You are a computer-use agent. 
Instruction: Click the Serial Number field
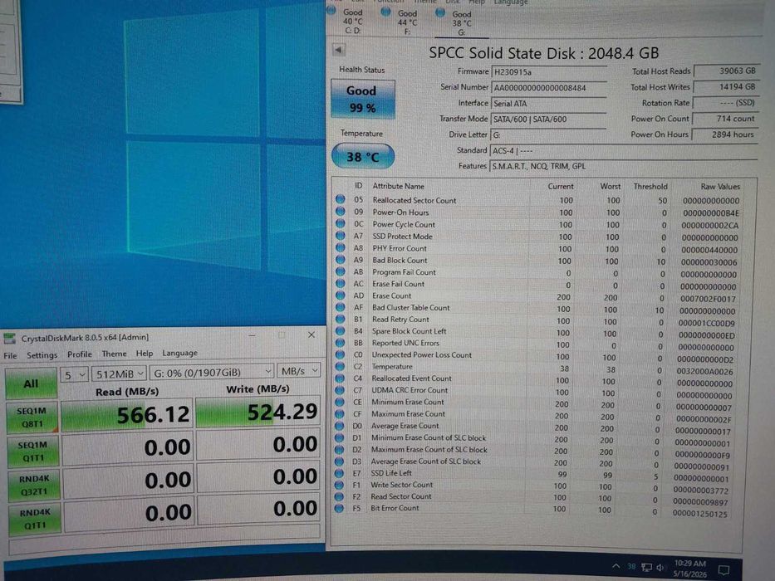click(549, 88)
